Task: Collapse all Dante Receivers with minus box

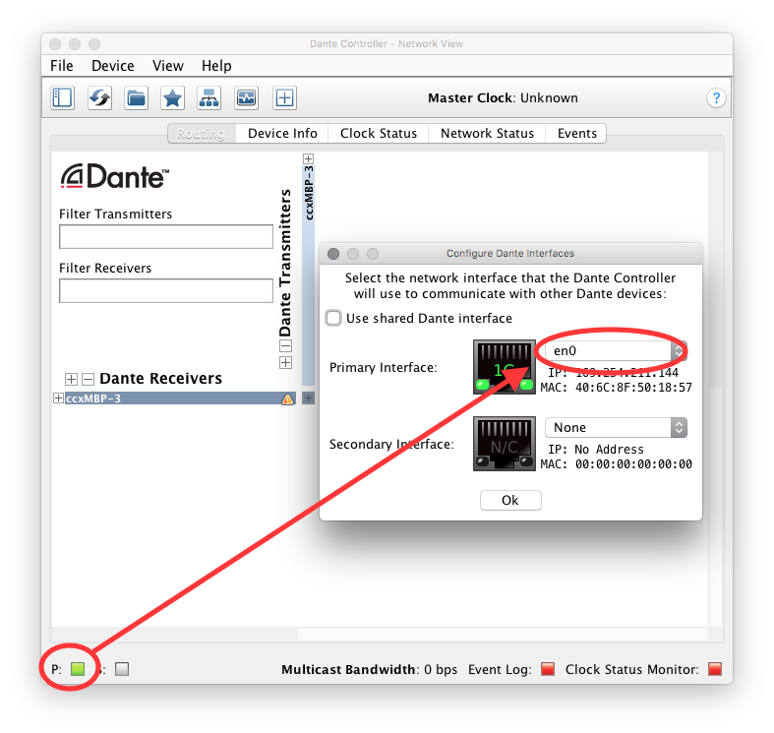Action: [x=88, y=379]
